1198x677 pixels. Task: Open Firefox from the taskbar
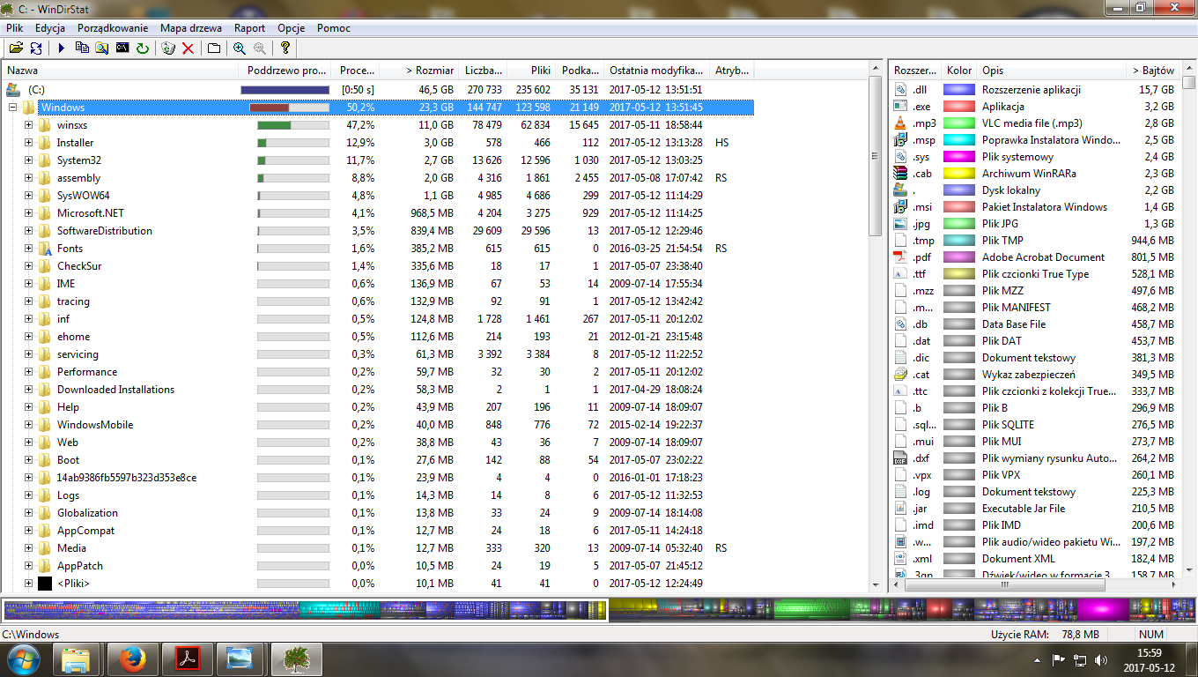(x=132, y=658)
